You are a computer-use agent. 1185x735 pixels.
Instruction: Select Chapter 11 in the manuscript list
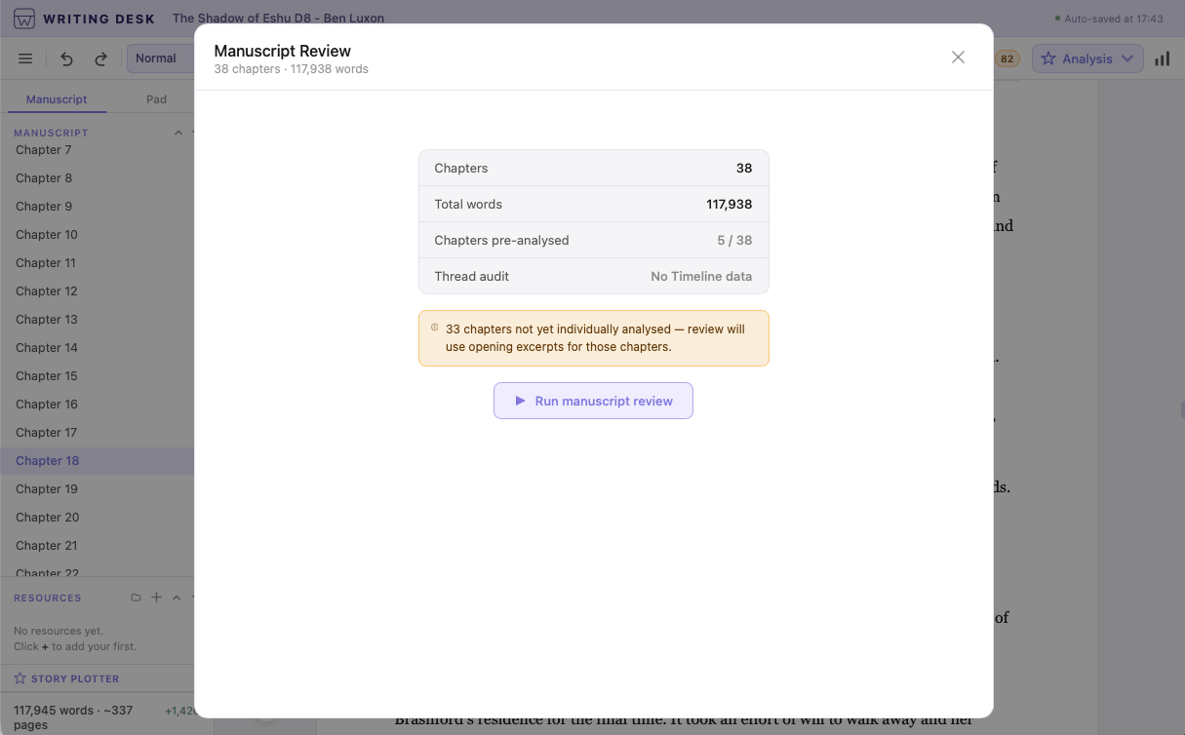(x=98, y=263)
